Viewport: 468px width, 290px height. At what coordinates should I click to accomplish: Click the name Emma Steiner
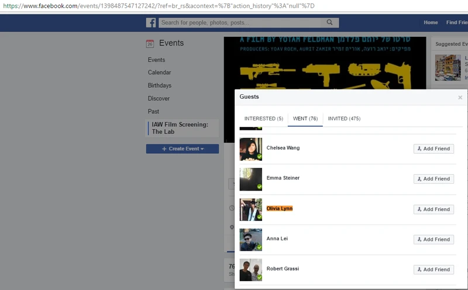point(283,178)
